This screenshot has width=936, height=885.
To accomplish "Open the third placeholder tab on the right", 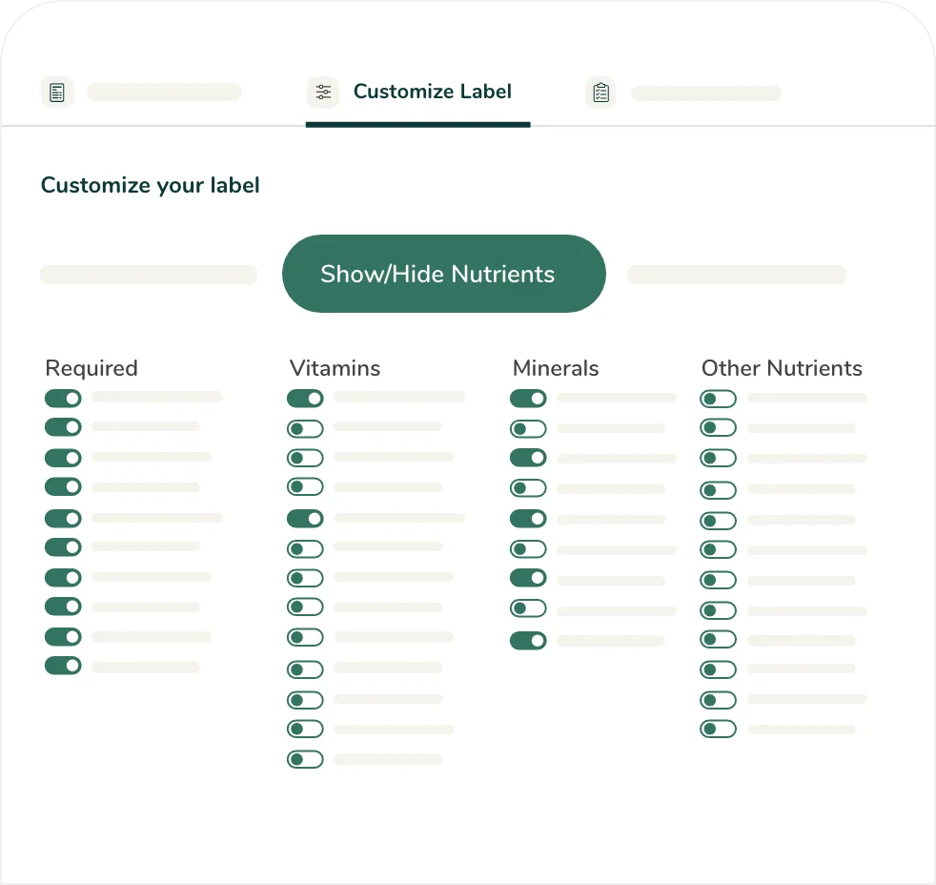I will tap(705, 93).
